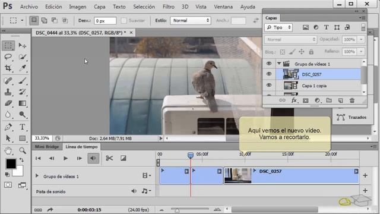The width and height of the screenshot is (380, 214).
Task: Select the Brush tool
Action: [23, 81]
